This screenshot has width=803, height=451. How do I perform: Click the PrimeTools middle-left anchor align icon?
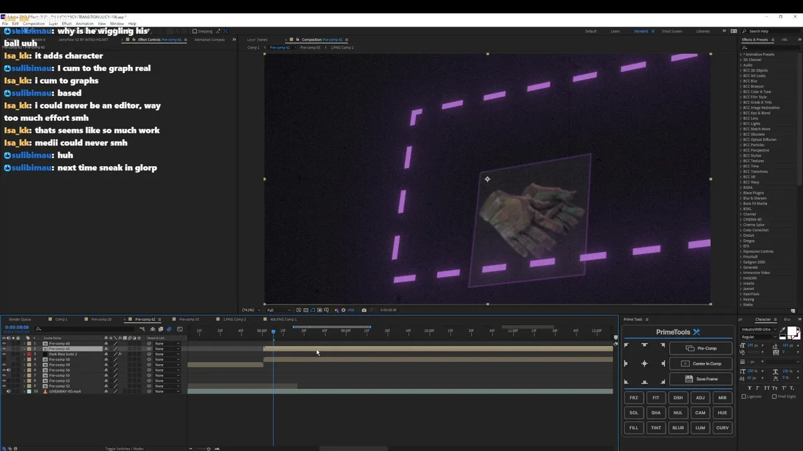click(626, 363)
